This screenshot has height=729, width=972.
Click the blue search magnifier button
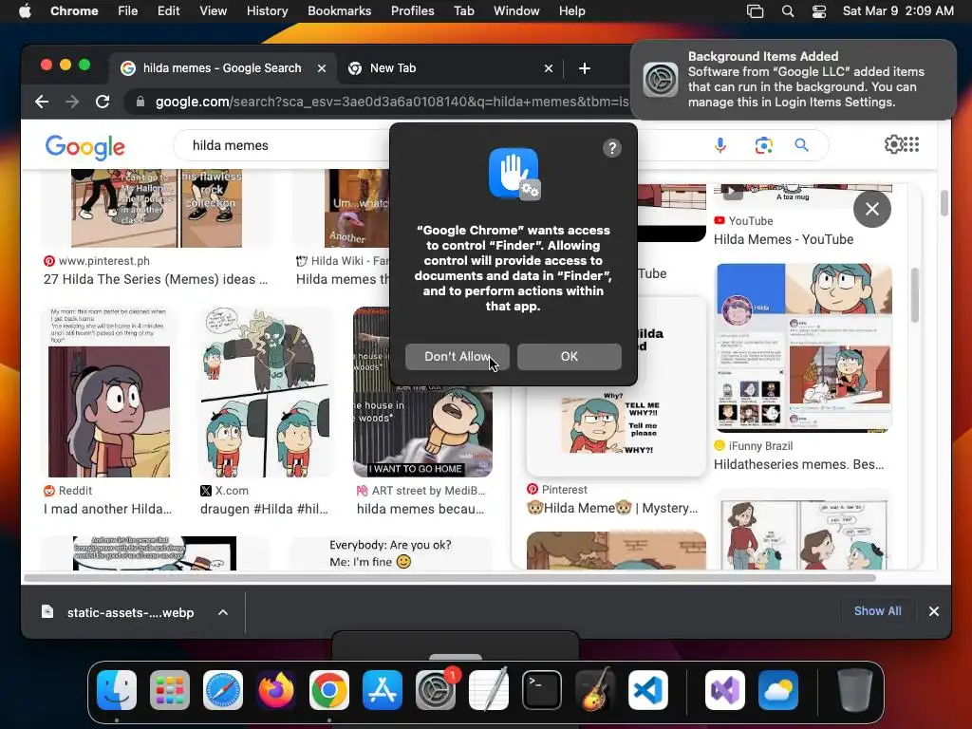click(x=801, y=145)
